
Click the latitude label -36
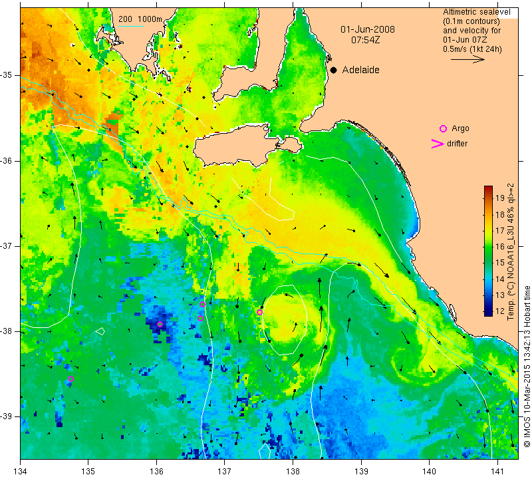tap(7, 160)
